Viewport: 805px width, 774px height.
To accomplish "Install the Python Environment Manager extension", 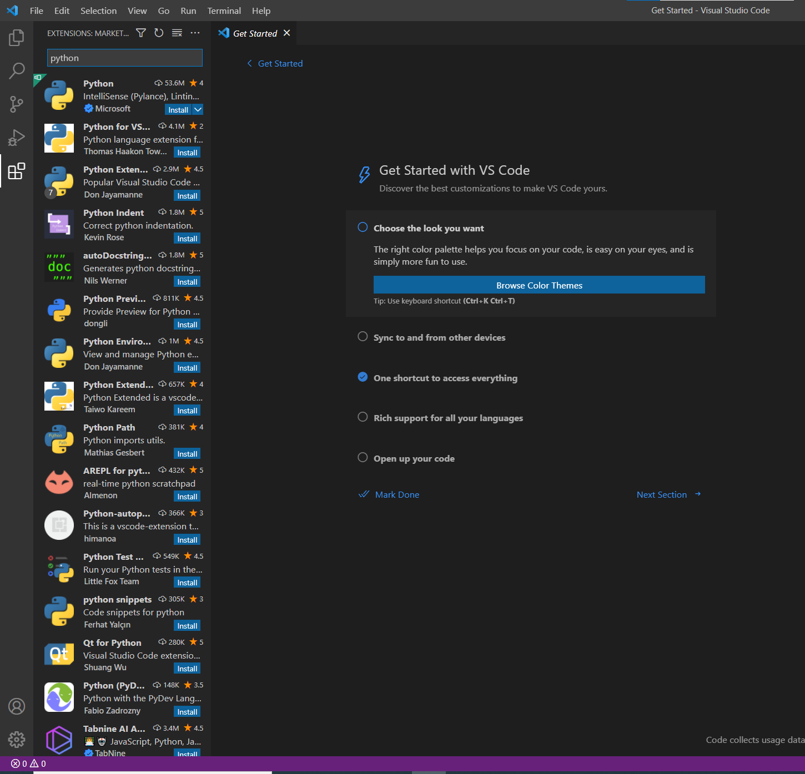I will 188,368.
